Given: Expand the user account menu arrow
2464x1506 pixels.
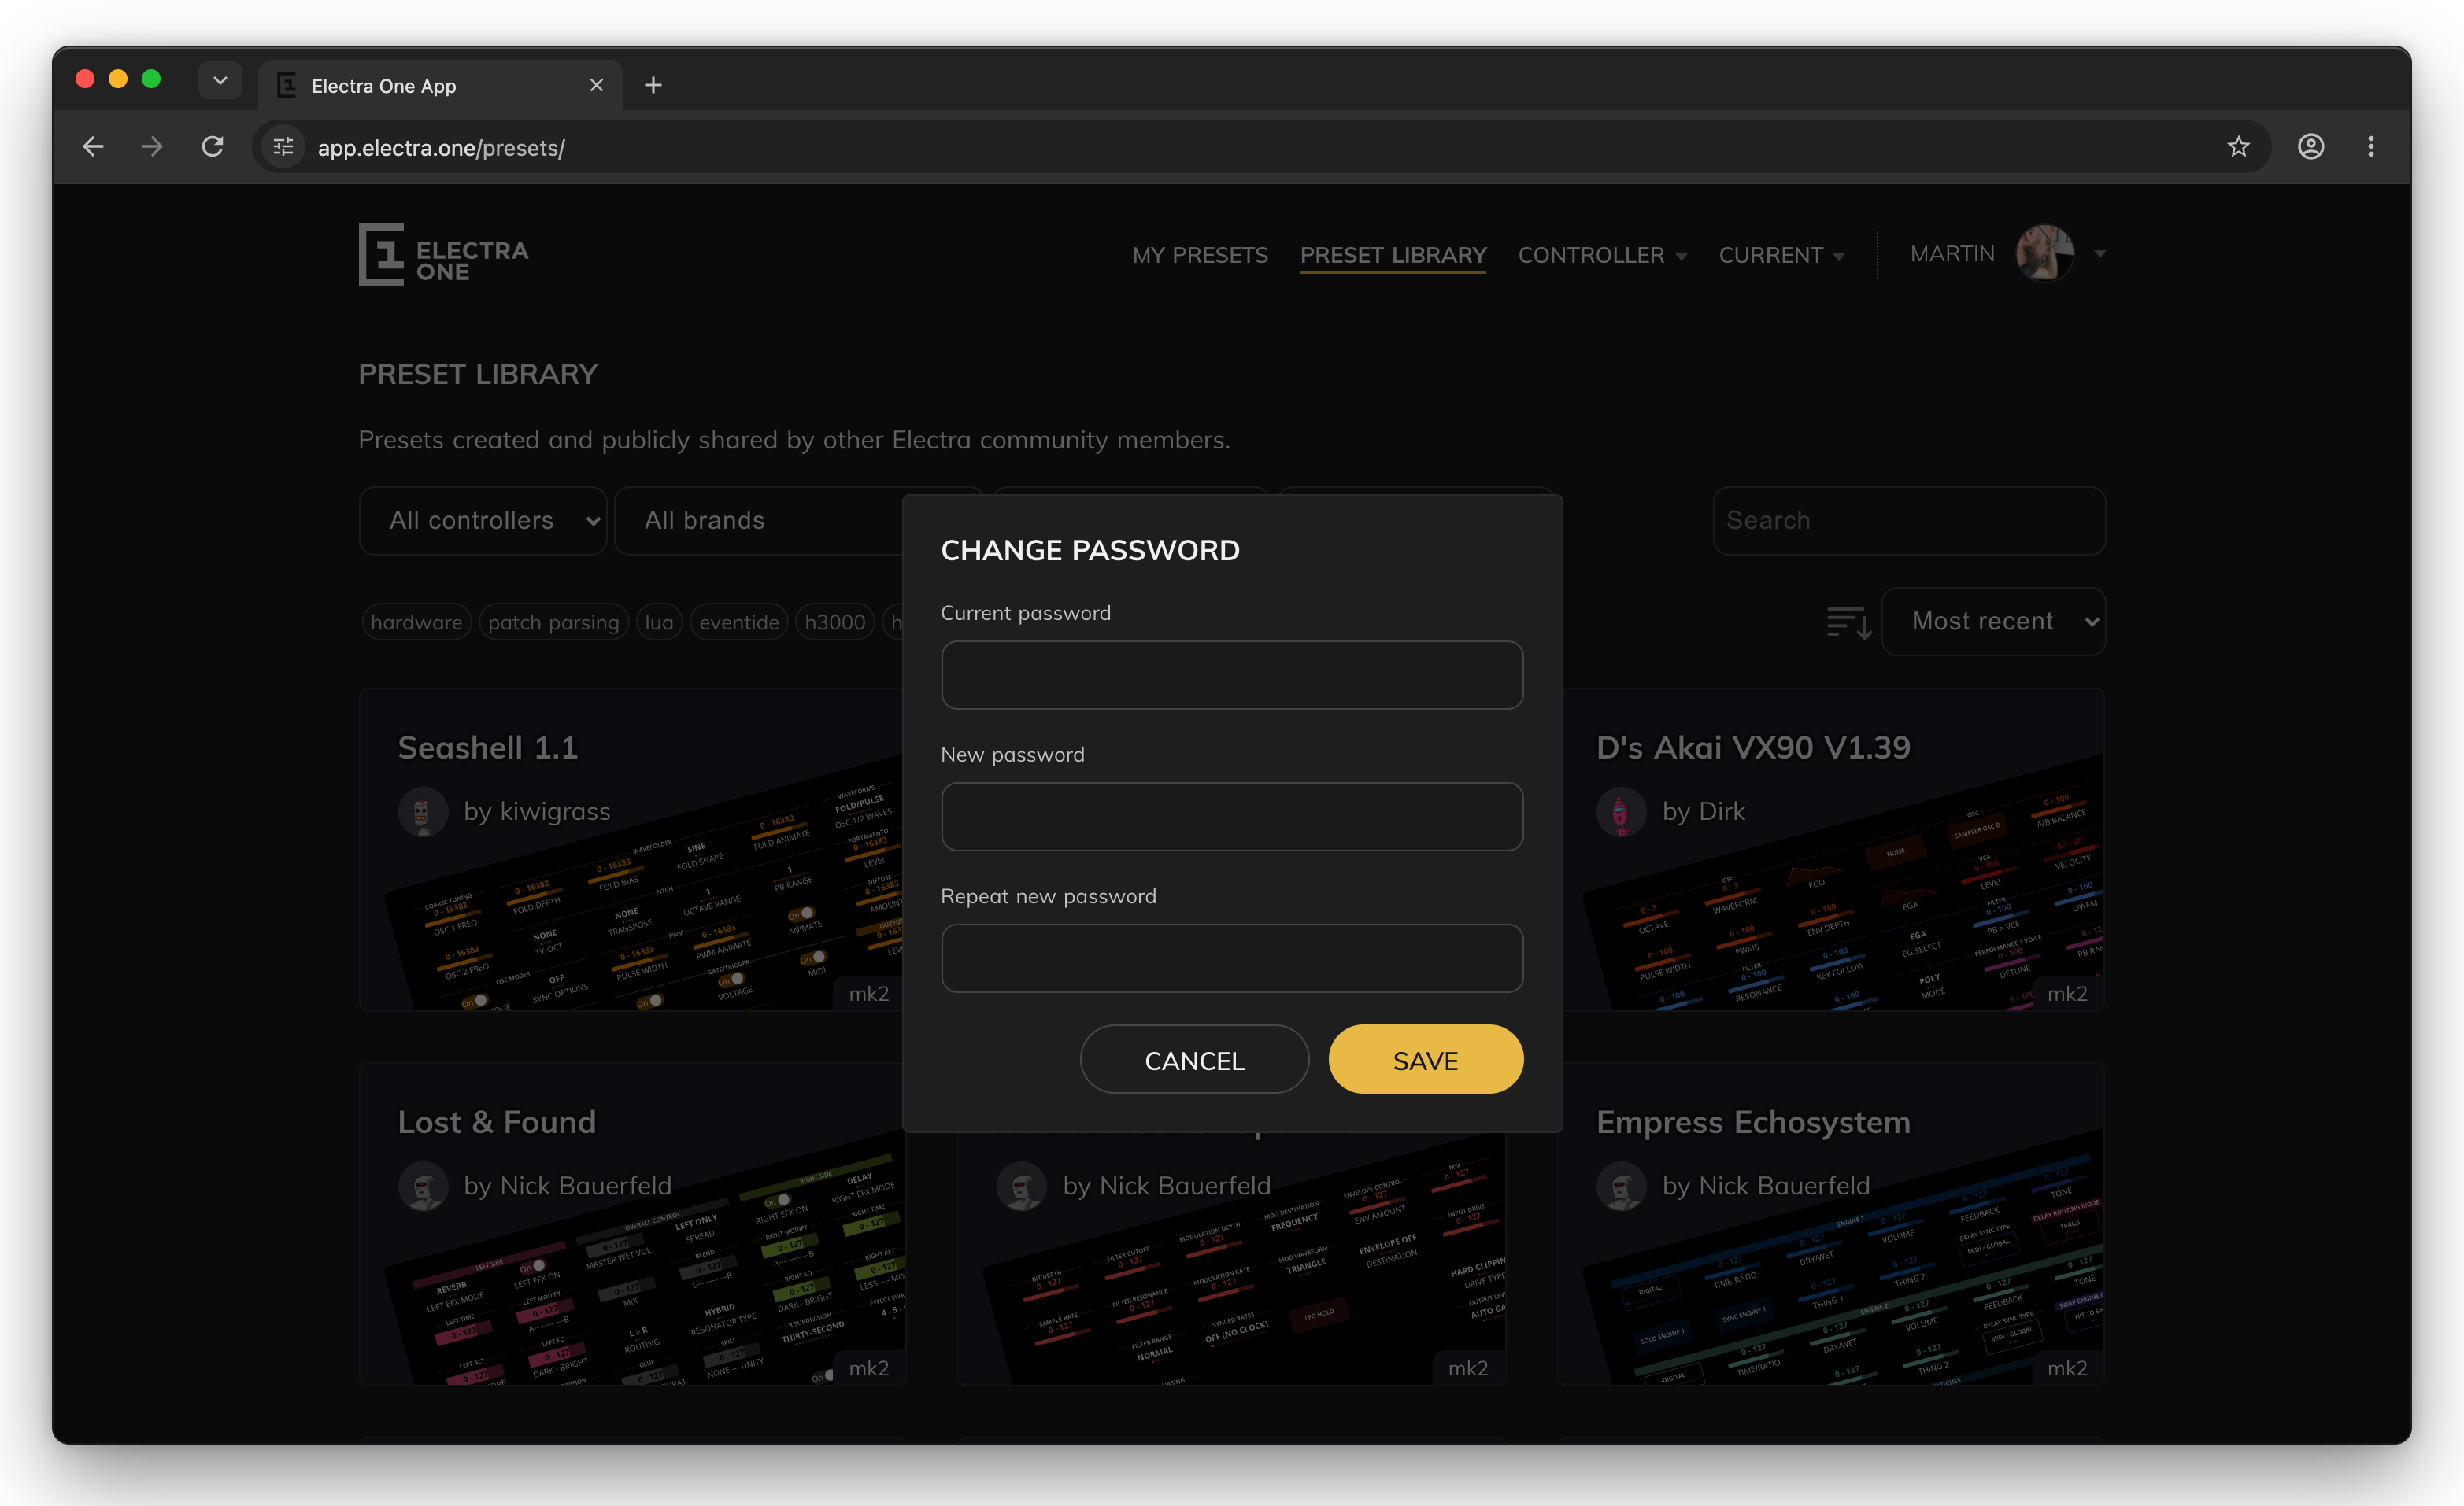Looking at the screenshot, I should tap(2099, 255).
